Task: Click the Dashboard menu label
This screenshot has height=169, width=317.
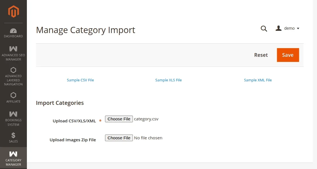Action: click(13, 36)
